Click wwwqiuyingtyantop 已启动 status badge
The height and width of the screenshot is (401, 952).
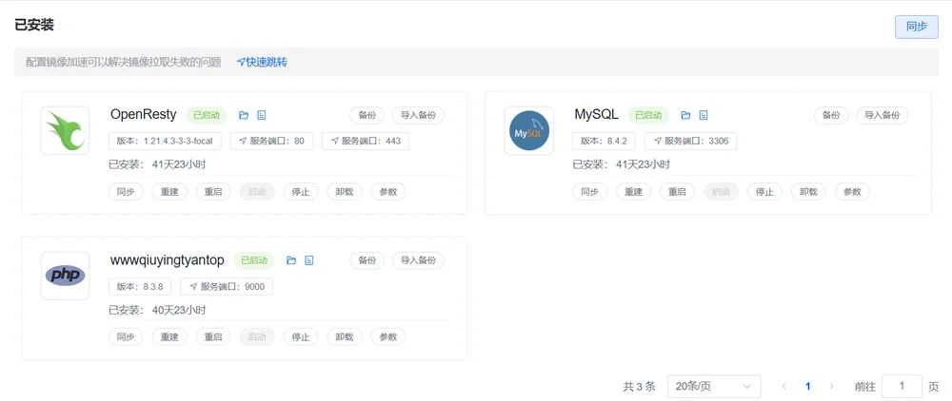[254, 260]
